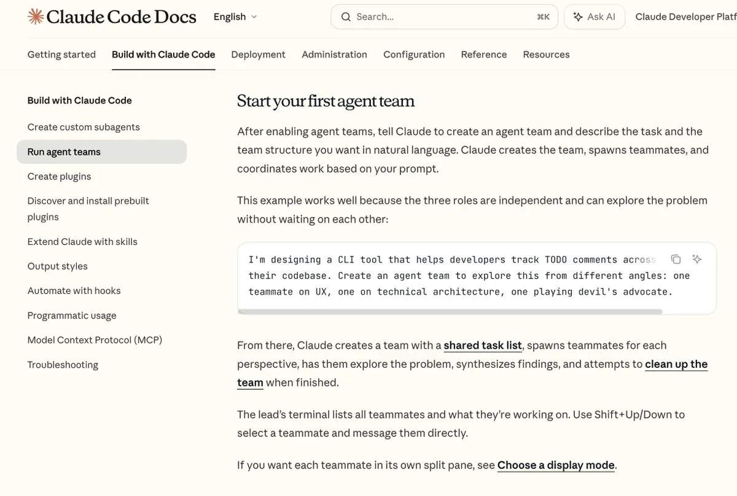Open Create plugins sidebar page
Viewport: 737px width, 496px height.
click(59, 176)
